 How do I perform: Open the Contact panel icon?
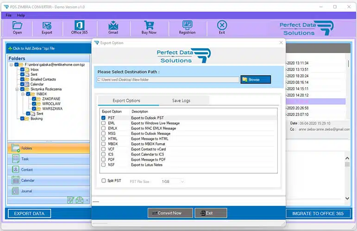click(15, 170)
